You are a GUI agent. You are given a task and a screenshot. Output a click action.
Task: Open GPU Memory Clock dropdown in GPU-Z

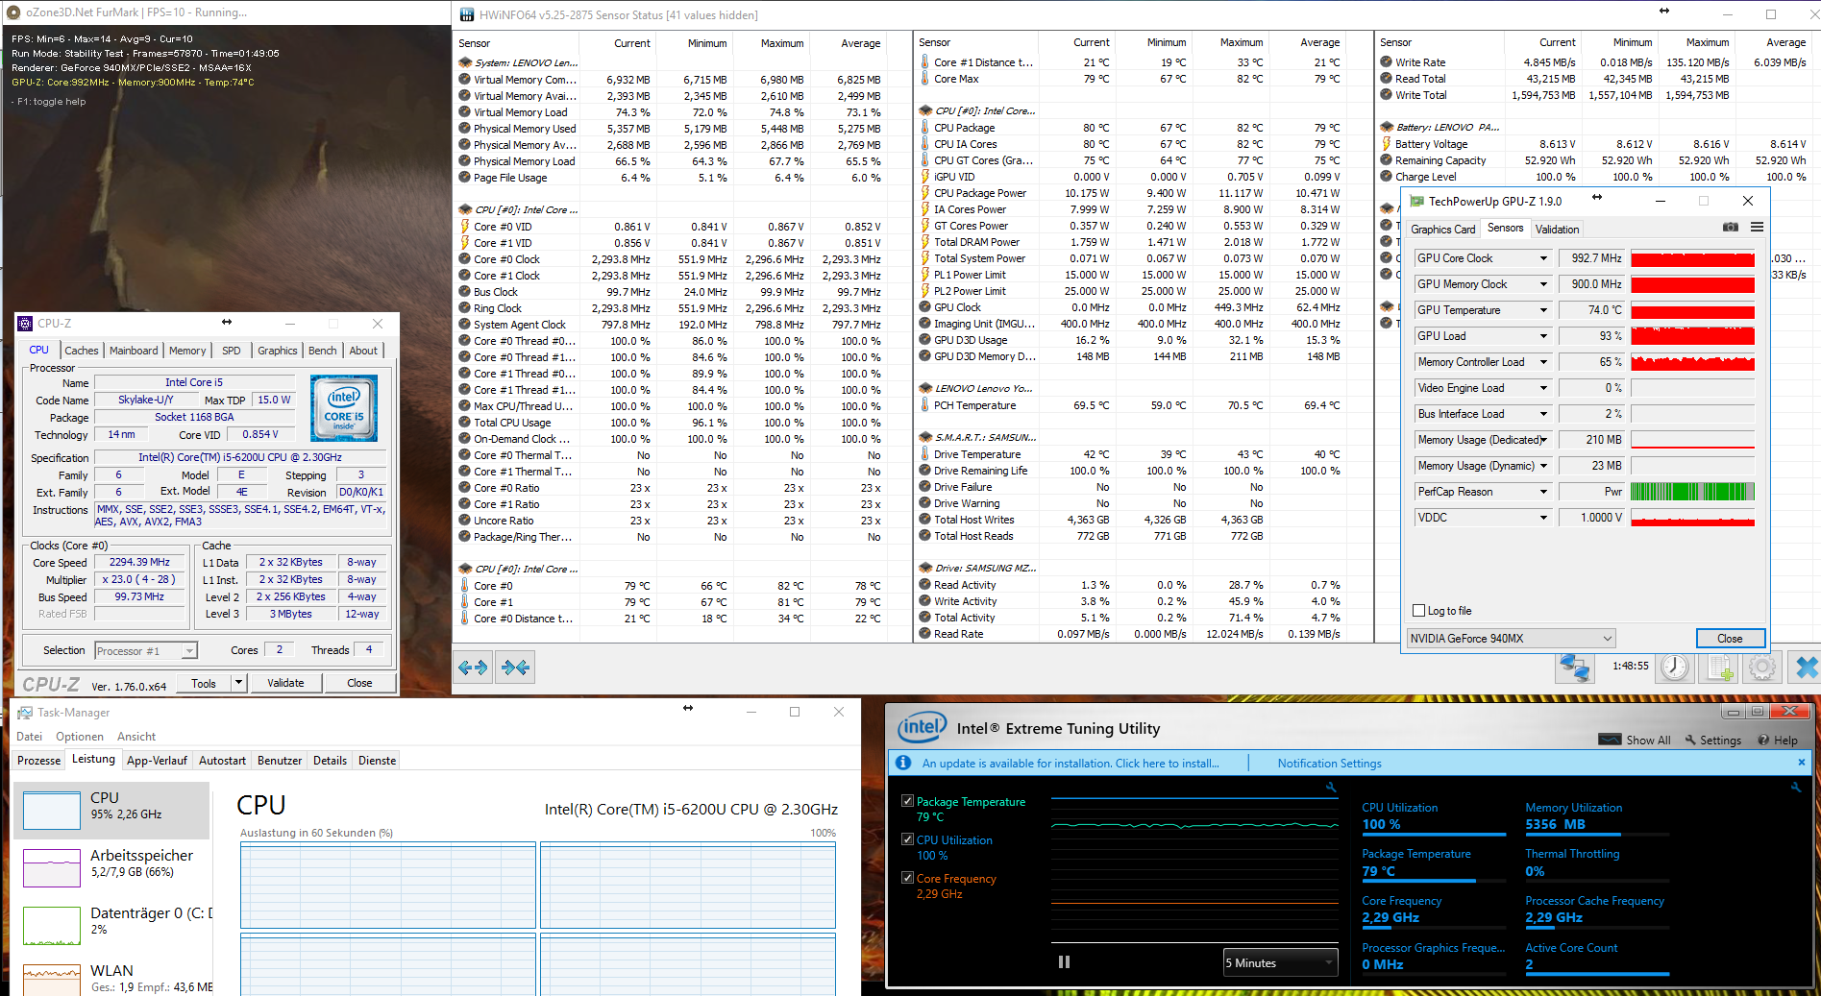click(1543, 284)
